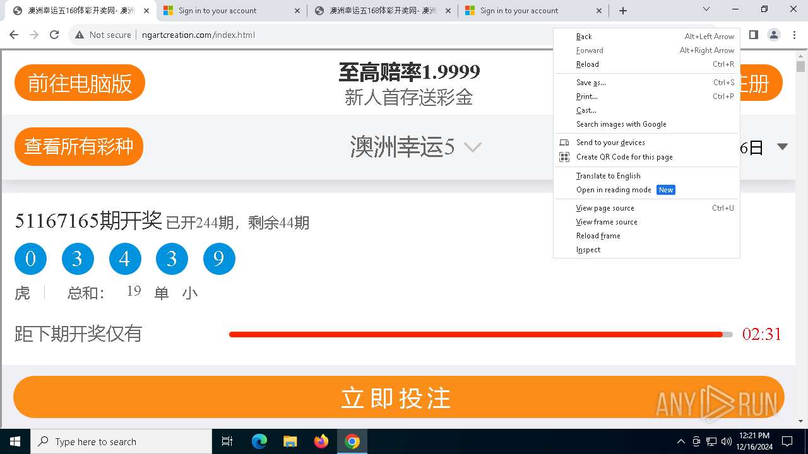
Task: Open the date dropdown triangle arrow
Action: coord(782,146)
